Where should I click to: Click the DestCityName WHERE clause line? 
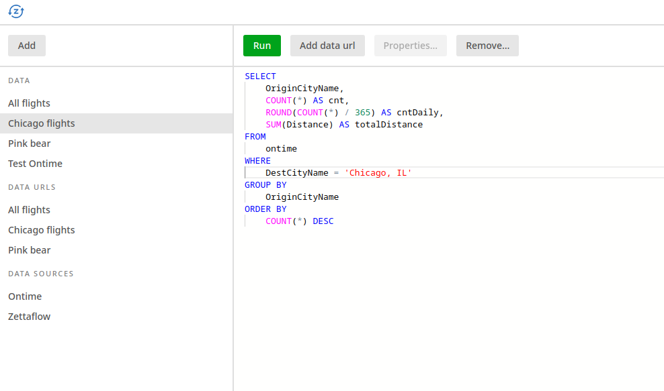[x=338, y=172]
